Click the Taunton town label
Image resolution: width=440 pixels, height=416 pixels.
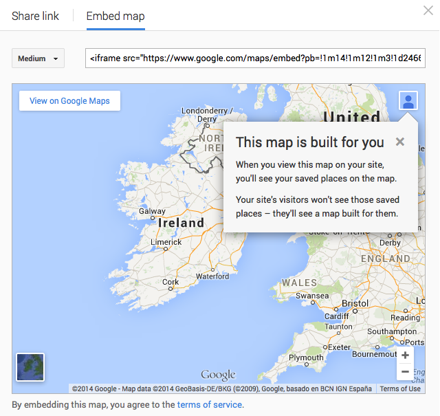pos(338,327)
